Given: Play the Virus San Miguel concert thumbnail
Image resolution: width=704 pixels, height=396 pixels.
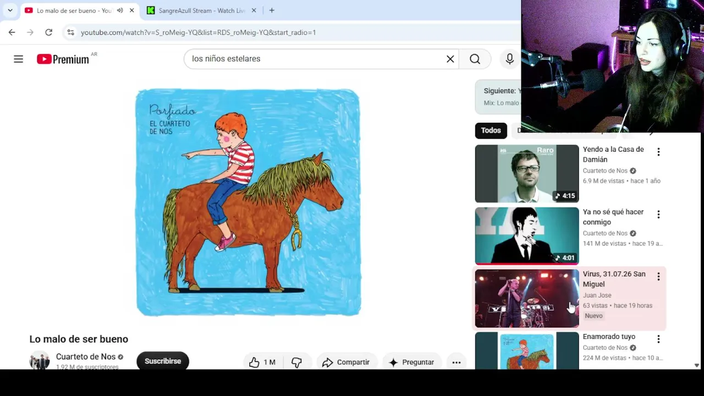Looking at the screenshot, I should pos(527,299).
